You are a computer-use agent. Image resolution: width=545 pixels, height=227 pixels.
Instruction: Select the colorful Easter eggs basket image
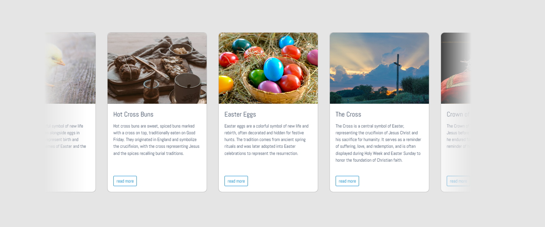click(268, 68)
